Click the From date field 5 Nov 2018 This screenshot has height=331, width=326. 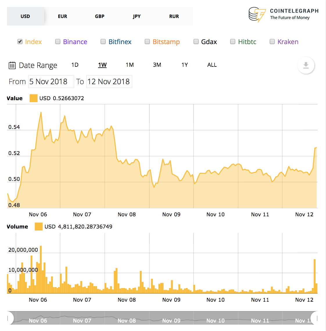pyautogui.click(x=51, y=82)
